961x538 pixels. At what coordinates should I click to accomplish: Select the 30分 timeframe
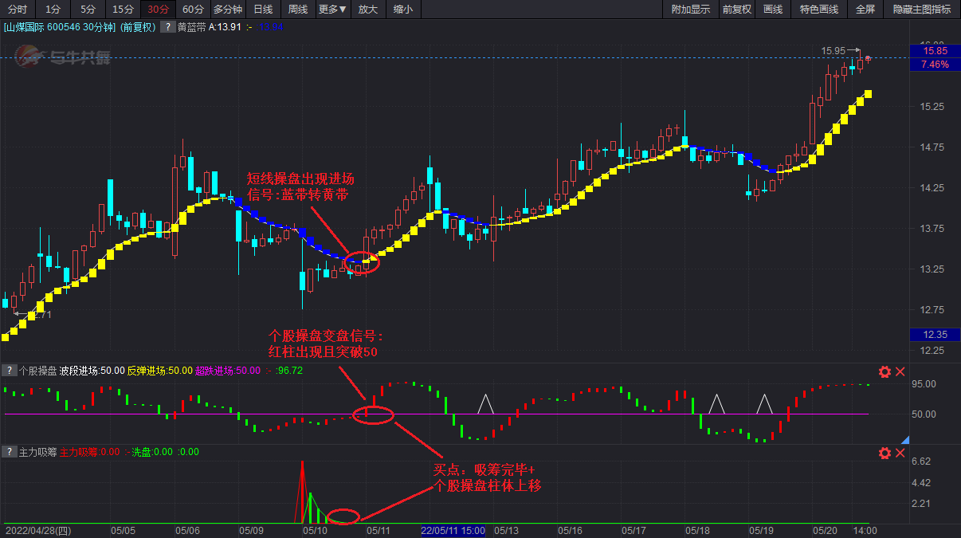[x=158, y=10]
